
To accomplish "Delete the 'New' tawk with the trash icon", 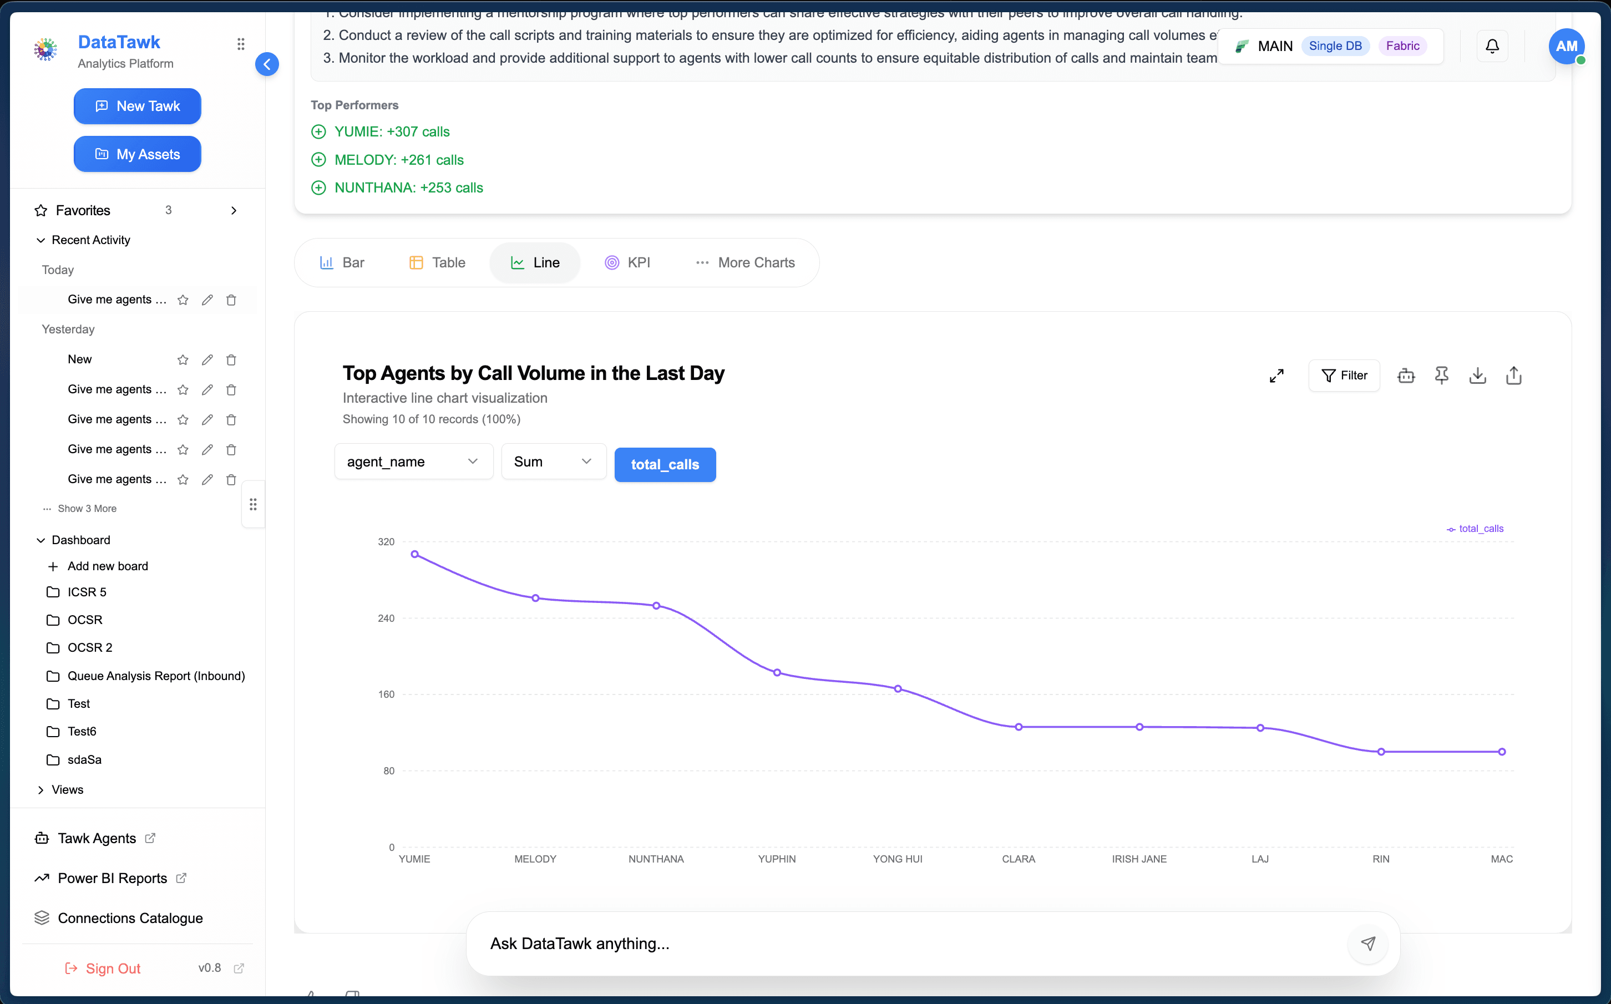I will [x=231, y=359].
